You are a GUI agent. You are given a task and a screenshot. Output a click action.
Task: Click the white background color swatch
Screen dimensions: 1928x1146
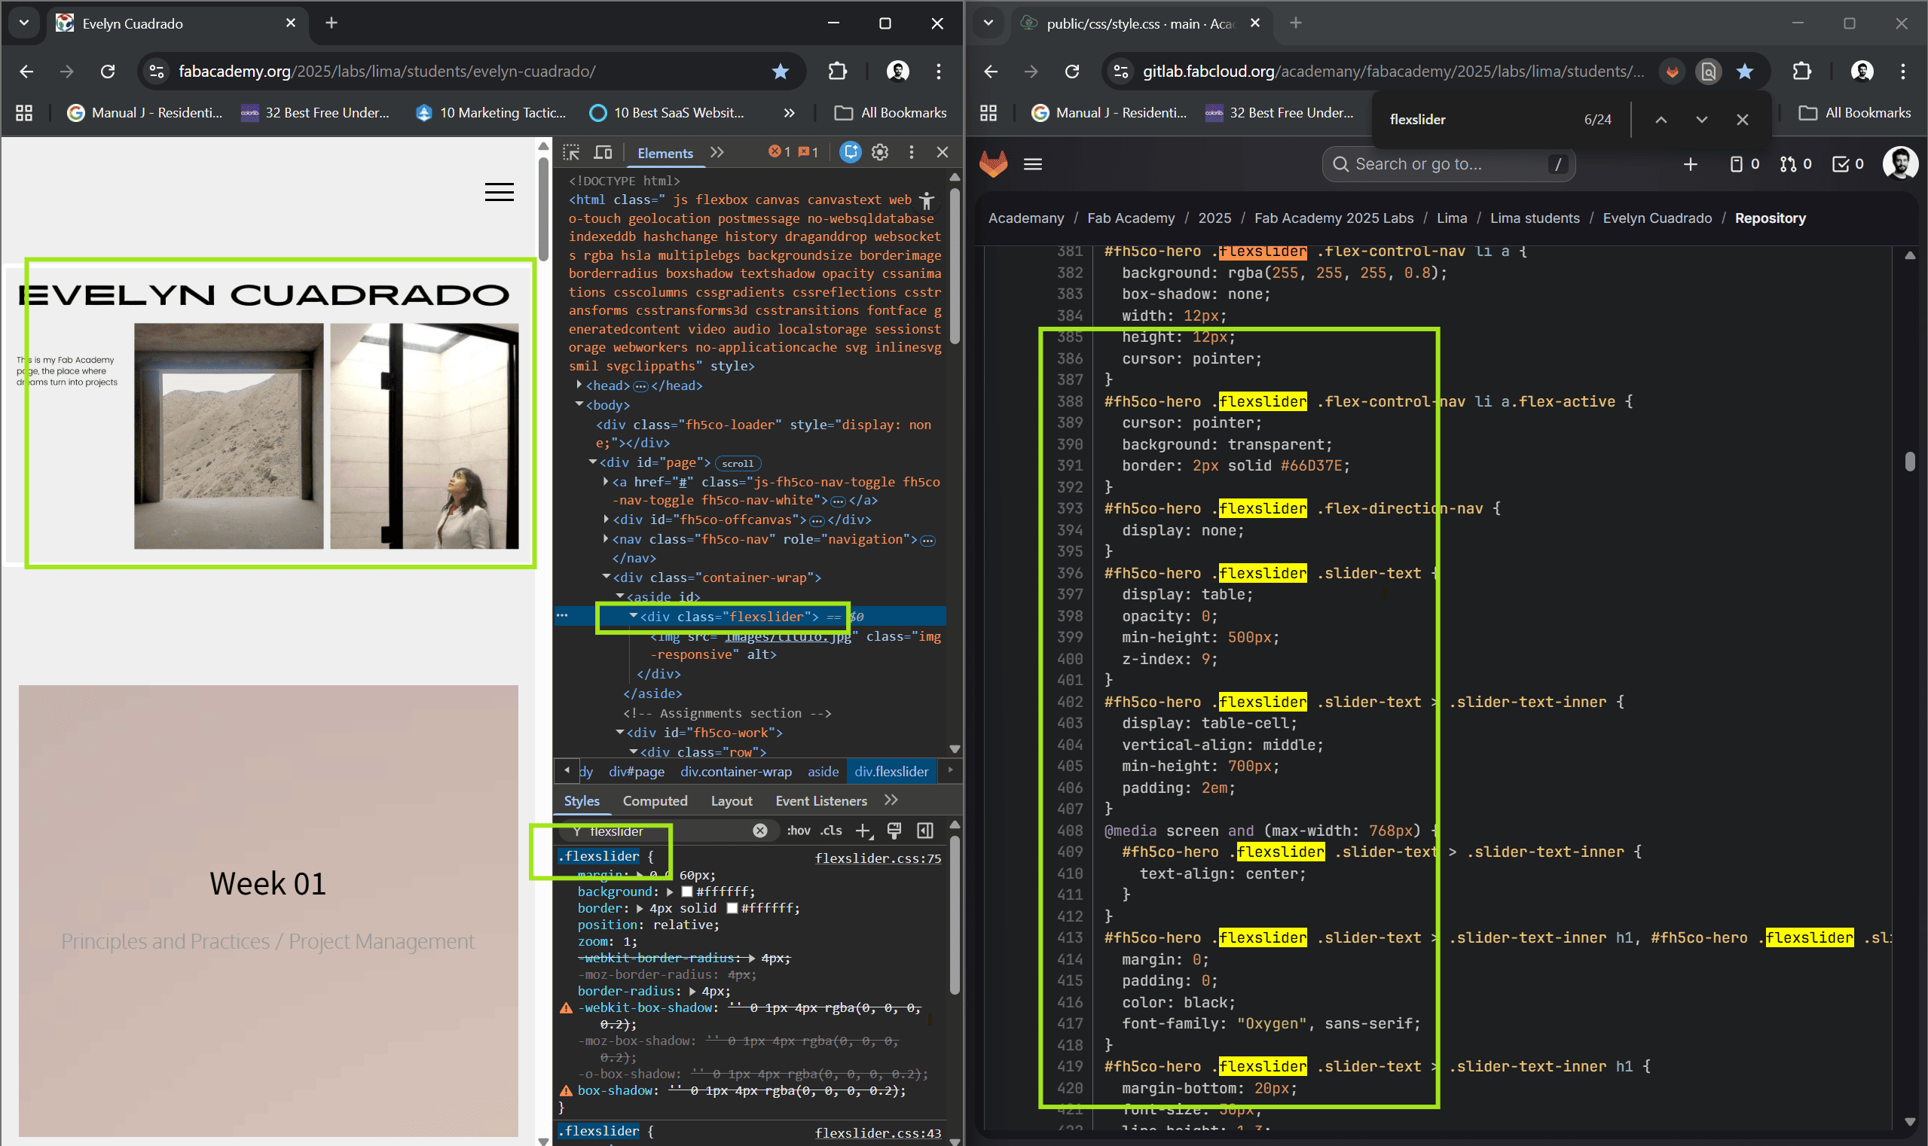[687, 892]
